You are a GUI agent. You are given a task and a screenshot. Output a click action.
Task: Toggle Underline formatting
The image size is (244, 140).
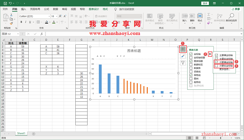30,22
